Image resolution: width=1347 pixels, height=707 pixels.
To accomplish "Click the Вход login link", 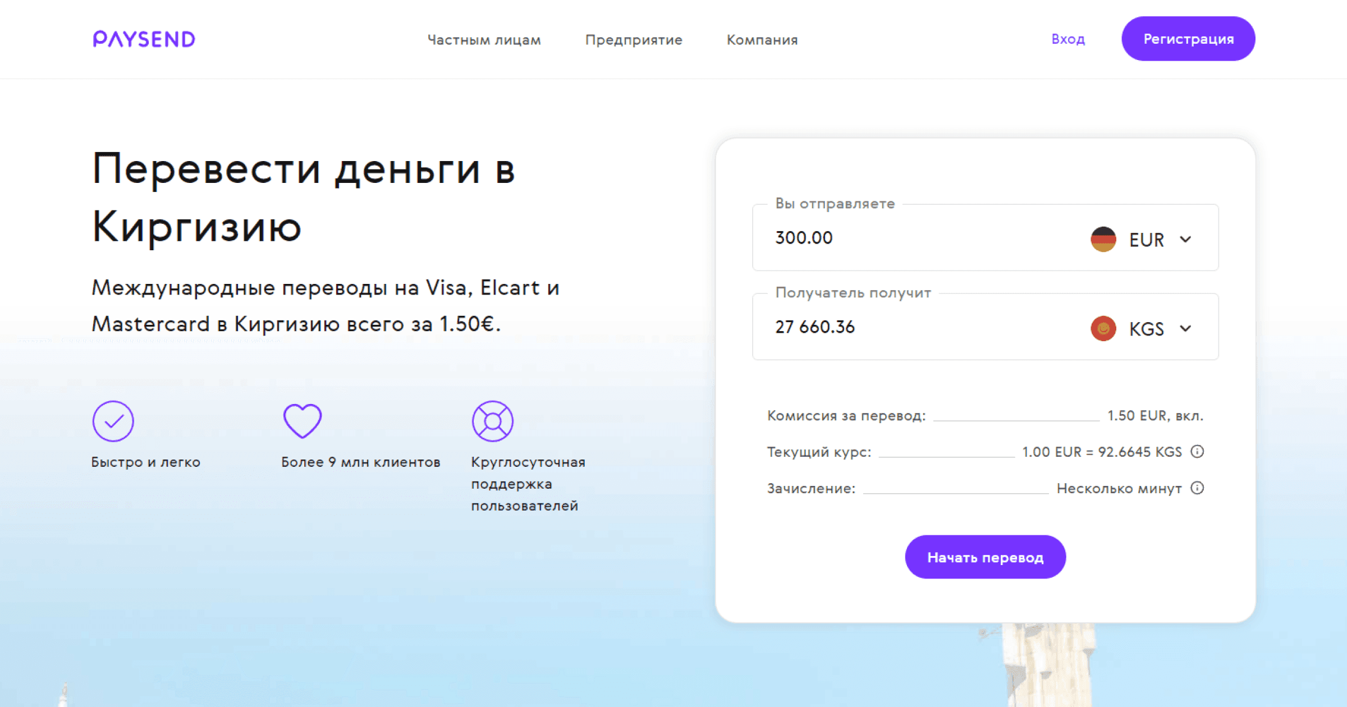I will 1068,39.
